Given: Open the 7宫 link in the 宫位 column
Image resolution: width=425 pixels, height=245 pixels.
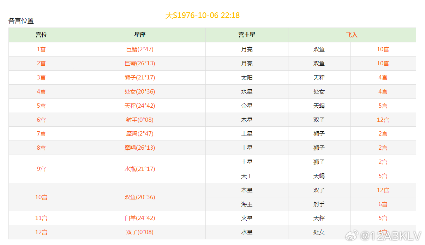Looking at the screenshot, I should 41,134.
